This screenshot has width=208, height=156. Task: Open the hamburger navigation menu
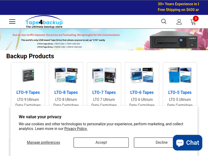point(12,21)
